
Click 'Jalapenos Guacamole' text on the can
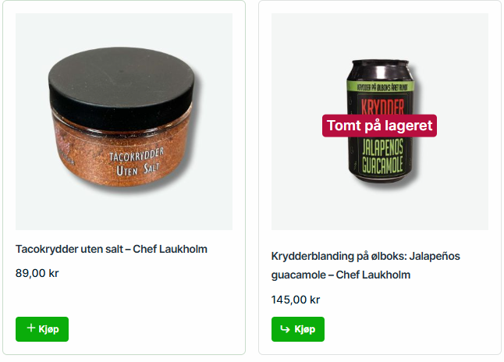tap(382, 157)
